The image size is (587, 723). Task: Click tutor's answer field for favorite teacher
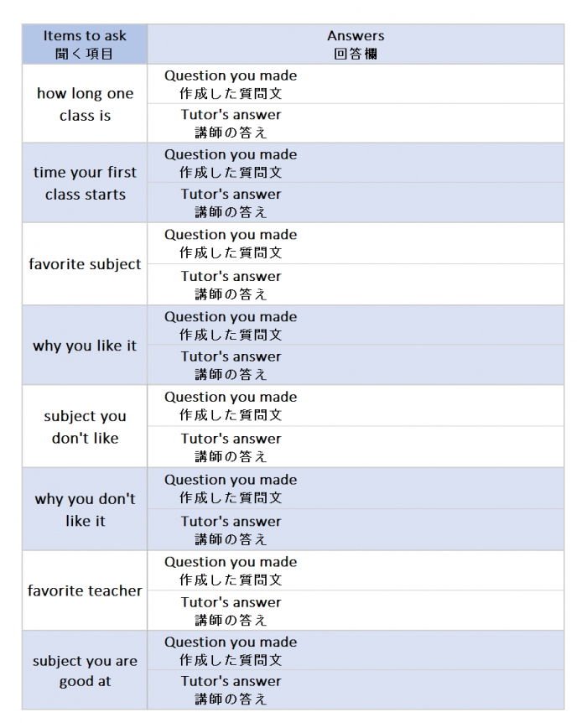coord(428,611)
